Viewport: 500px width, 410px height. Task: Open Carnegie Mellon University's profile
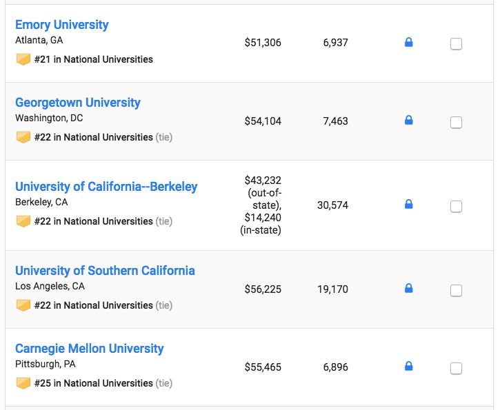(90, 349)
